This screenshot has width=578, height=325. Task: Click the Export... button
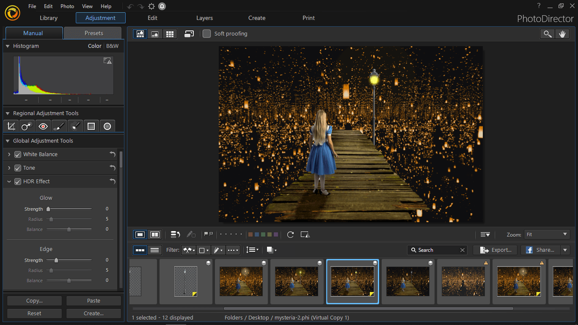pyautogui.click(x=495, y=250)
